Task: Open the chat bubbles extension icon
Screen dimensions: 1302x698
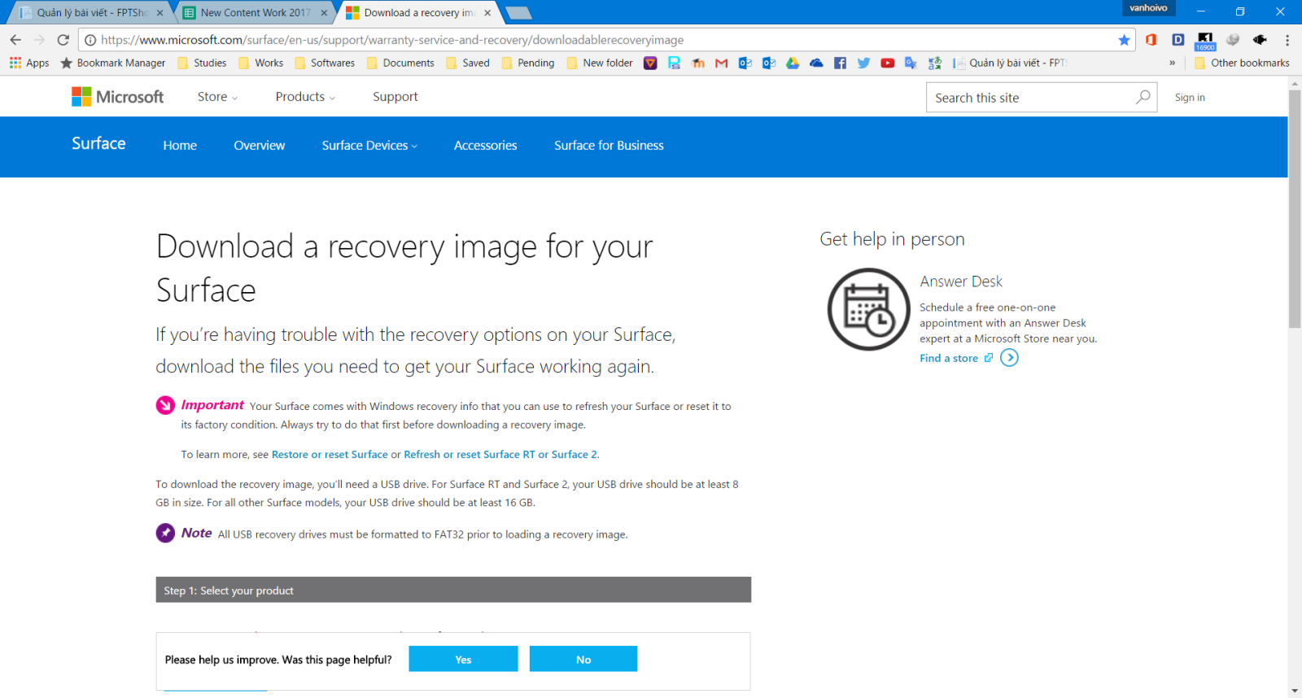Action: [x=1233, y=40]
